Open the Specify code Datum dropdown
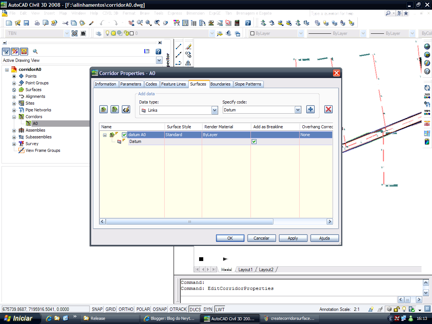 [298, 110]
